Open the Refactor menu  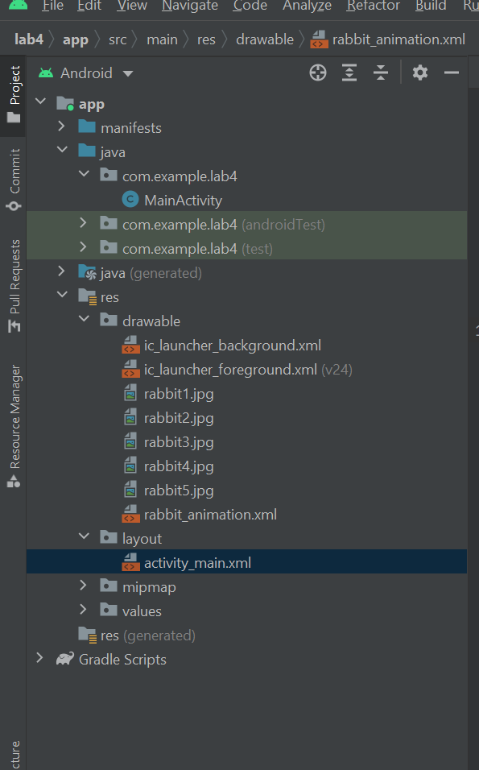(373, 6)
